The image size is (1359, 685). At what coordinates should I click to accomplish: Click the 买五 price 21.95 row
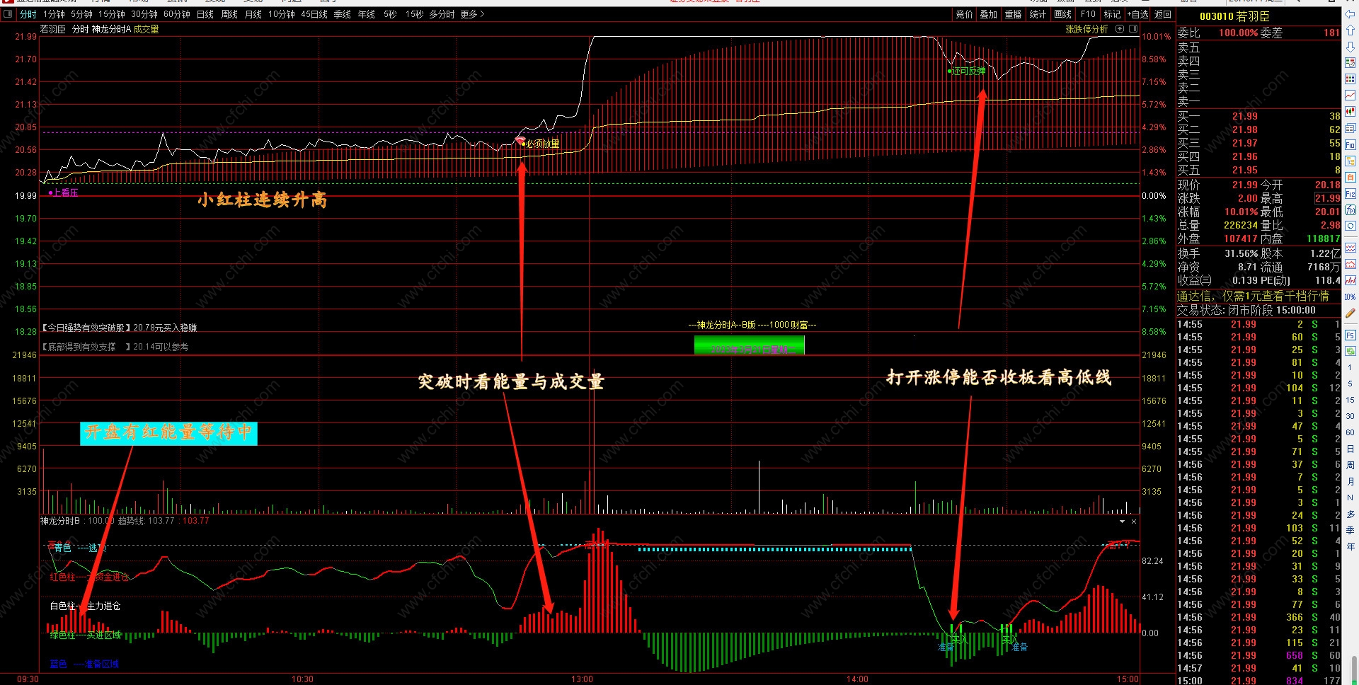point(1258,170)
